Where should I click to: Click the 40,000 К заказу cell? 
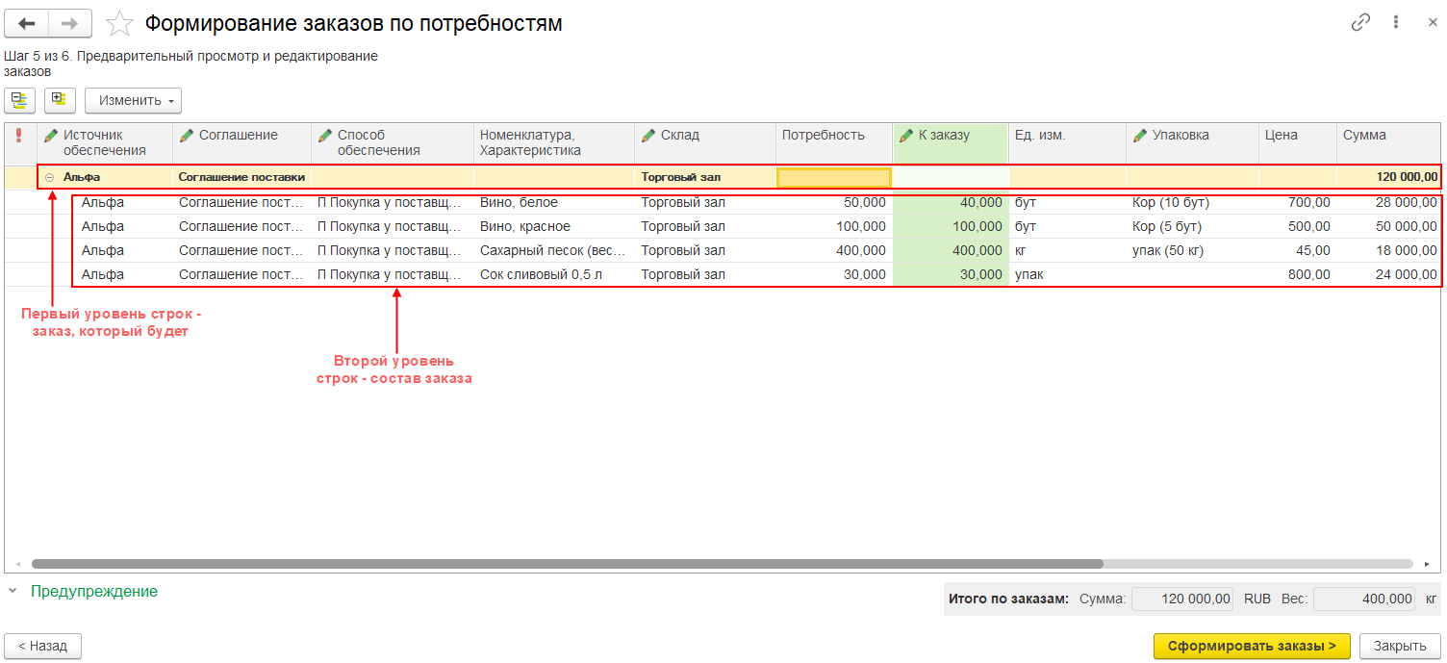pos(951,202)
